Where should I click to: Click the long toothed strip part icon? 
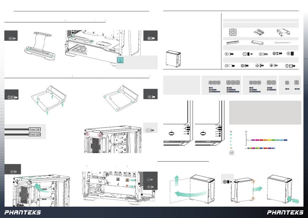pos(232,42)
